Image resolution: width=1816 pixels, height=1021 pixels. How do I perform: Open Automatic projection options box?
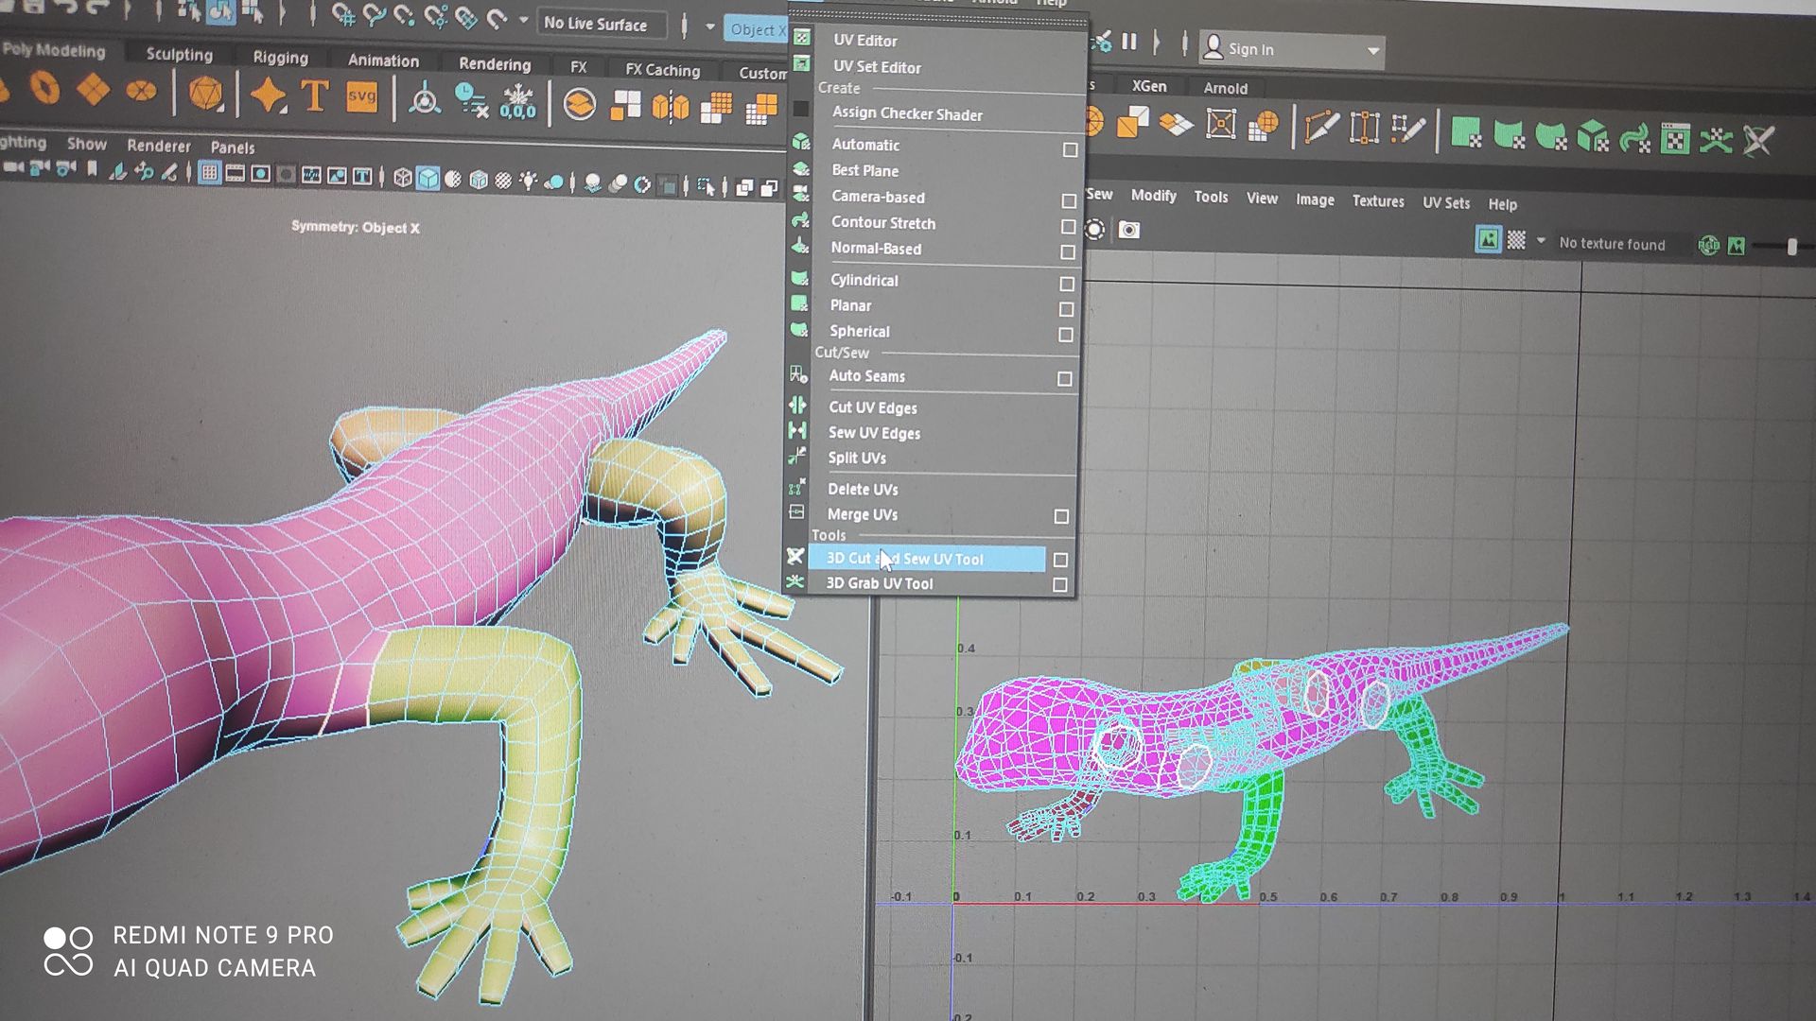click(1070, 149)
